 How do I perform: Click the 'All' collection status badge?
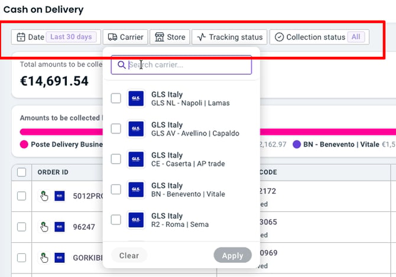point(356,37)
